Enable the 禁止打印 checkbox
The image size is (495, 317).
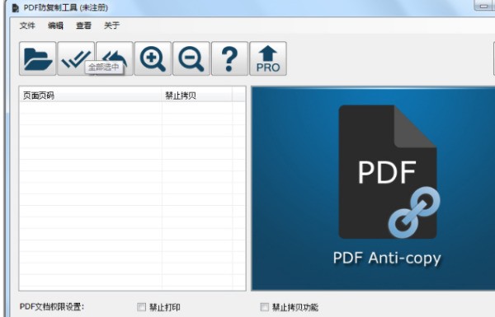click(x=141, y=307)
